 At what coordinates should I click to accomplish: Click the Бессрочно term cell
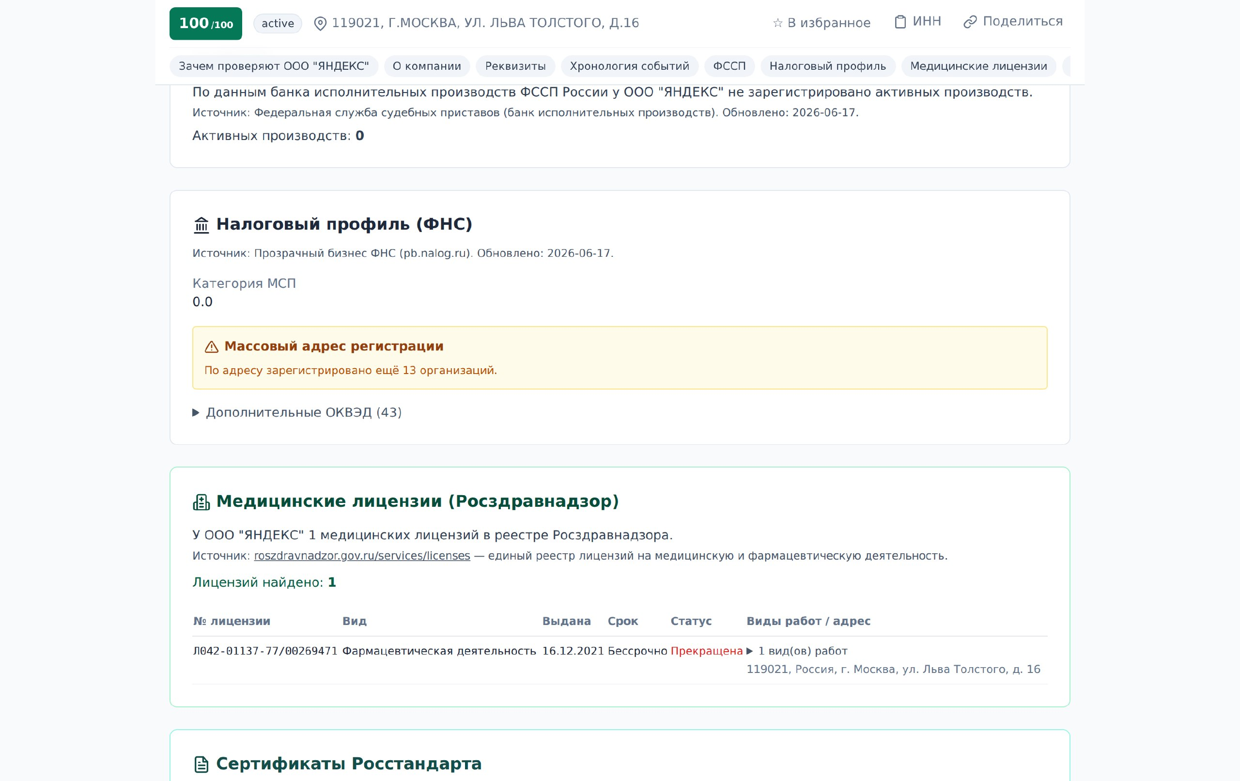tap(637, 651)
